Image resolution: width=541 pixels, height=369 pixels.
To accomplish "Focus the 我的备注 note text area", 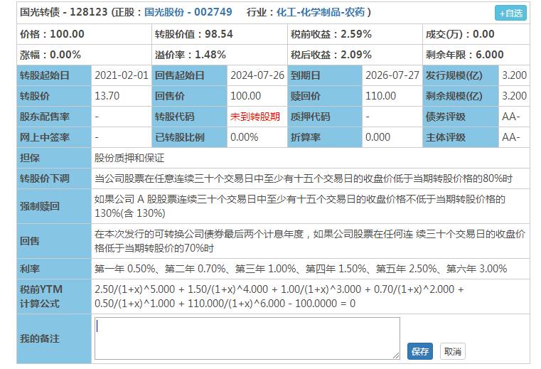I will click(247, 338).
